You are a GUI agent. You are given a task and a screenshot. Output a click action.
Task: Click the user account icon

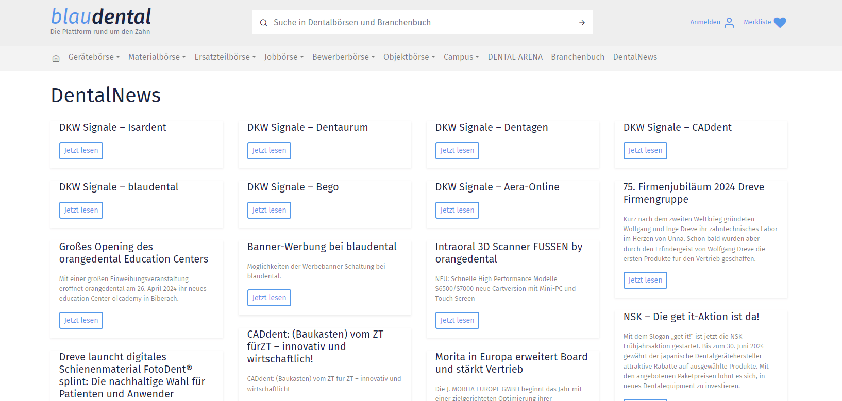tap(729, 23)
